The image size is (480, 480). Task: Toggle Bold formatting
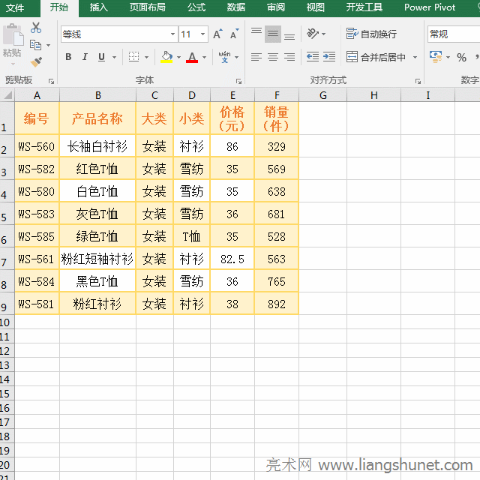click(68, 57)
